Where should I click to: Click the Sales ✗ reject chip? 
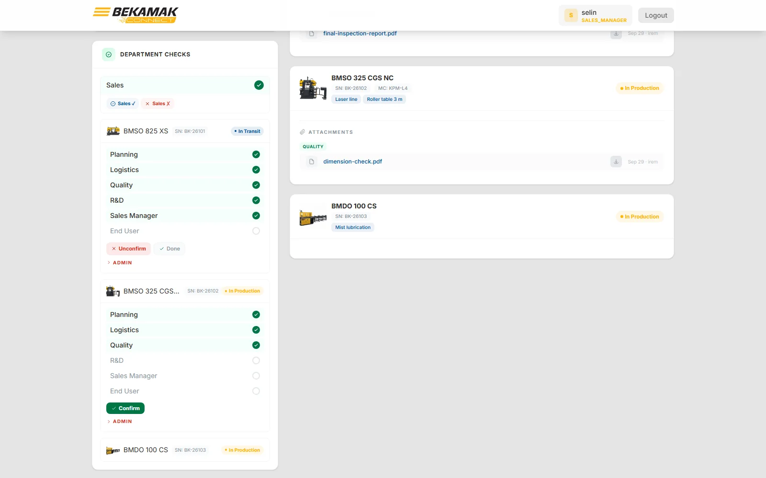pyautogui.click(x=158, y=104)
